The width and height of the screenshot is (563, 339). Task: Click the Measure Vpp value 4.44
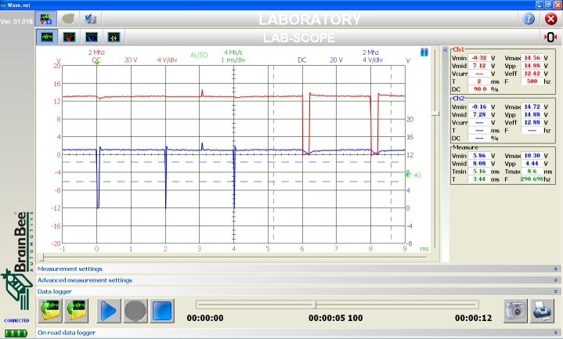(x=532, y=164)
